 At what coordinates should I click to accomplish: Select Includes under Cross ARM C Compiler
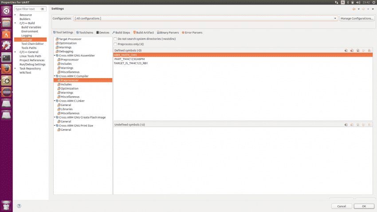[66, 84]
